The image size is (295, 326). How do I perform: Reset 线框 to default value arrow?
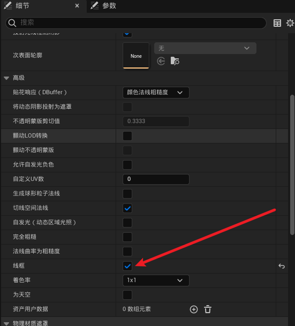pos(282,266)
